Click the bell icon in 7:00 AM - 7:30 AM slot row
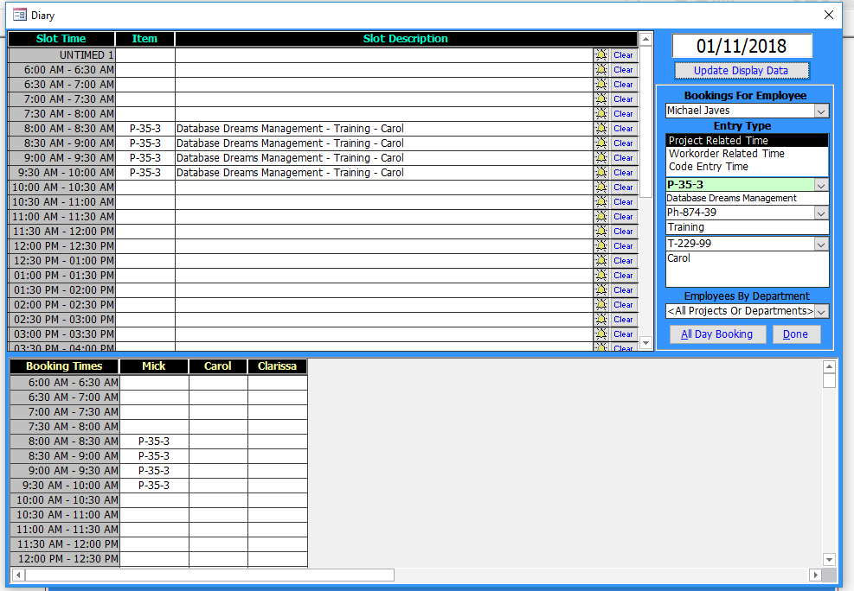Image resolution: width=854 pixels, height=591 pixels. 600,99
